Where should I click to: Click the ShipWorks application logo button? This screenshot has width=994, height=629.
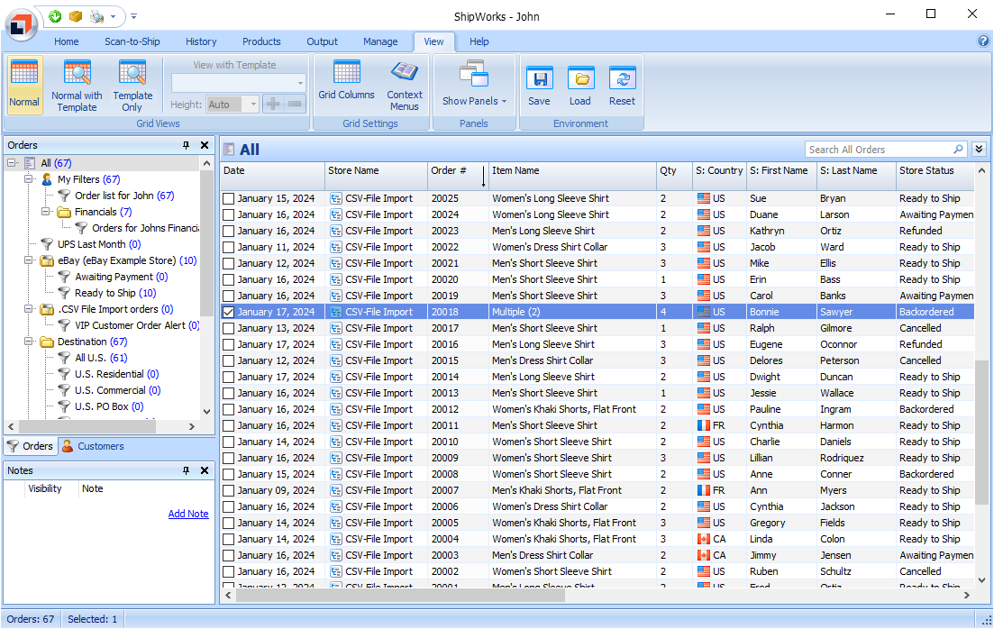(x=22, y=24)
